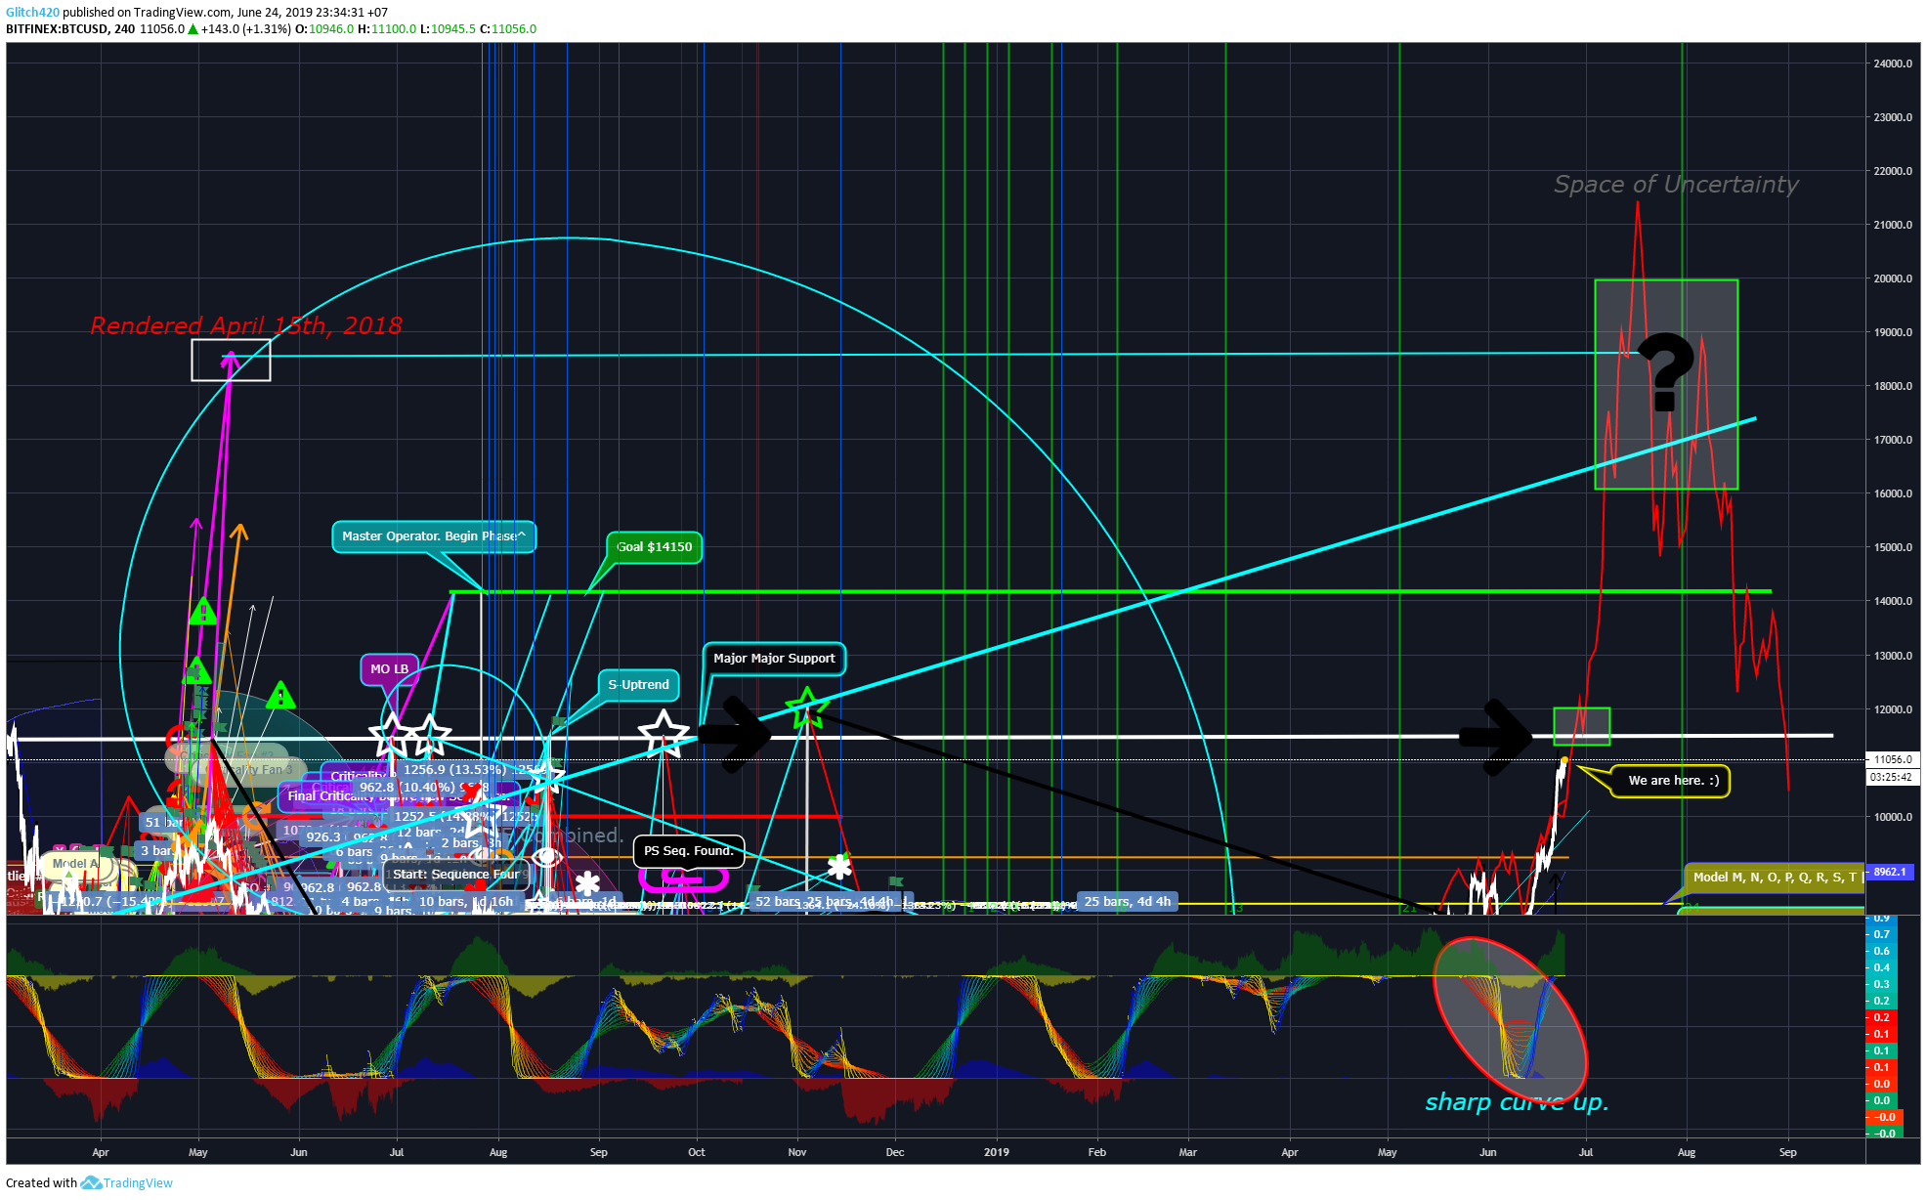Select the Model M, N, O, P, Q callout
The image size is (1927, 1200).
coord(1775,878)
